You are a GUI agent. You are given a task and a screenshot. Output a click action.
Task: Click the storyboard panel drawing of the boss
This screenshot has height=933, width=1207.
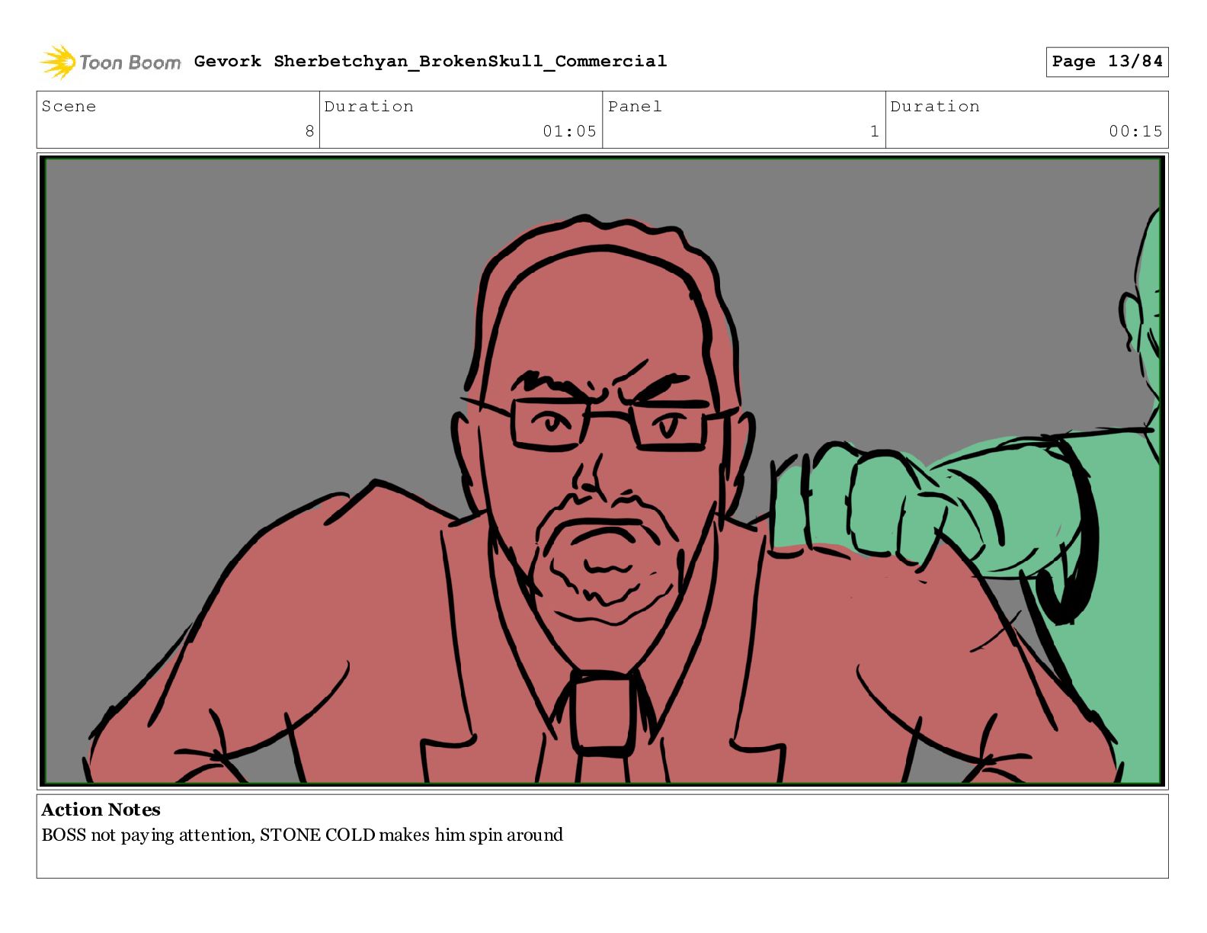(603, 470)
